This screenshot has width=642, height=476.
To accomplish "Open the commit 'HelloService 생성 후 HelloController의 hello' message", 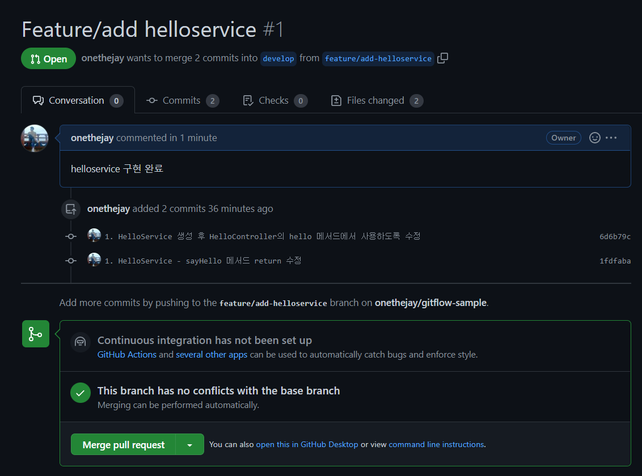I will 263,236.
